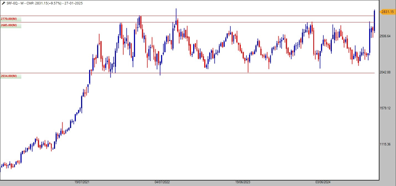Select the 2685.00(M) level label
396x186 pixels.
click(x=9, y=25)
